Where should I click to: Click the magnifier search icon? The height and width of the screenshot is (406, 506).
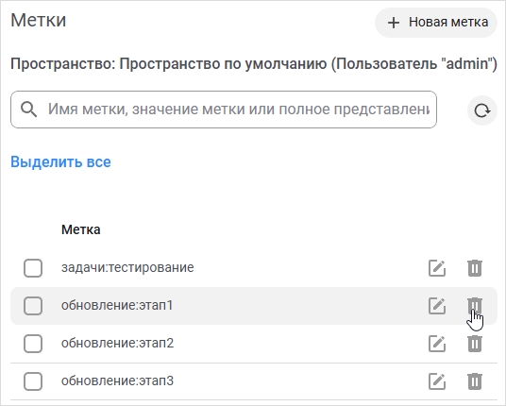(x=28, y=110)
